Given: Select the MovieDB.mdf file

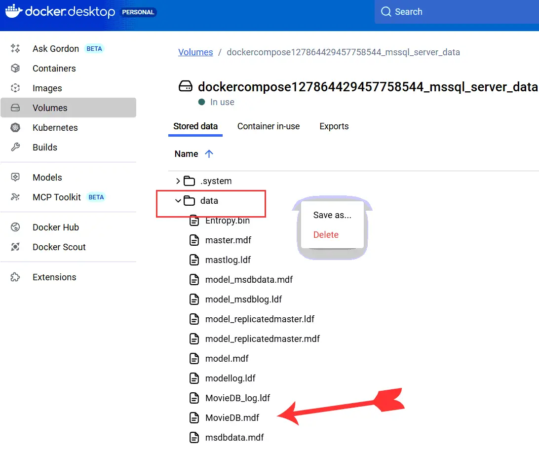Looking at the screenshot, I should tap(232, 417).
